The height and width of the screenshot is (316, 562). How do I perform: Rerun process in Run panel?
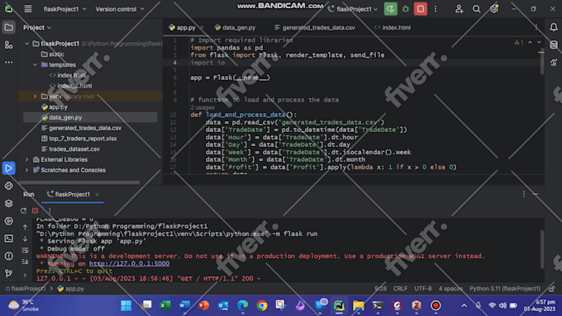pos(24,210)
